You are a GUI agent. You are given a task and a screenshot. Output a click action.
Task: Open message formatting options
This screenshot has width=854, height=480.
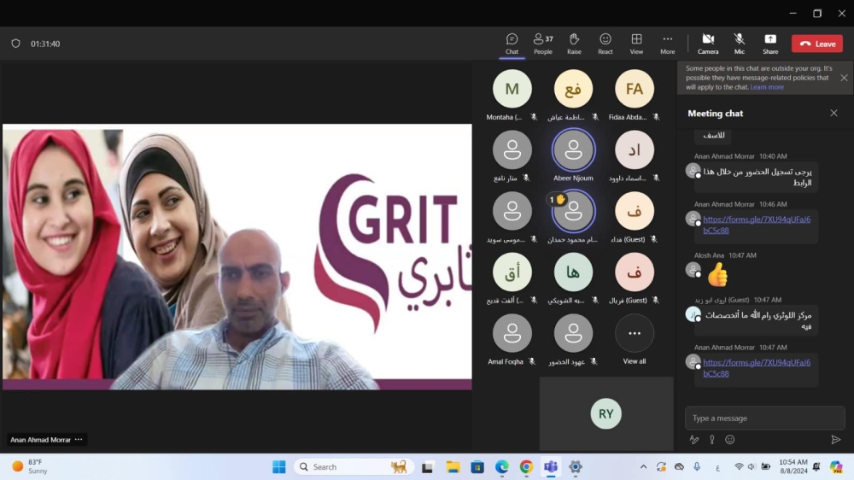(693, 439)
